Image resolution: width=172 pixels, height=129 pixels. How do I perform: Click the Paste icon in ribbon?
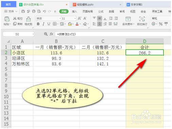click(x=7, y=19)
